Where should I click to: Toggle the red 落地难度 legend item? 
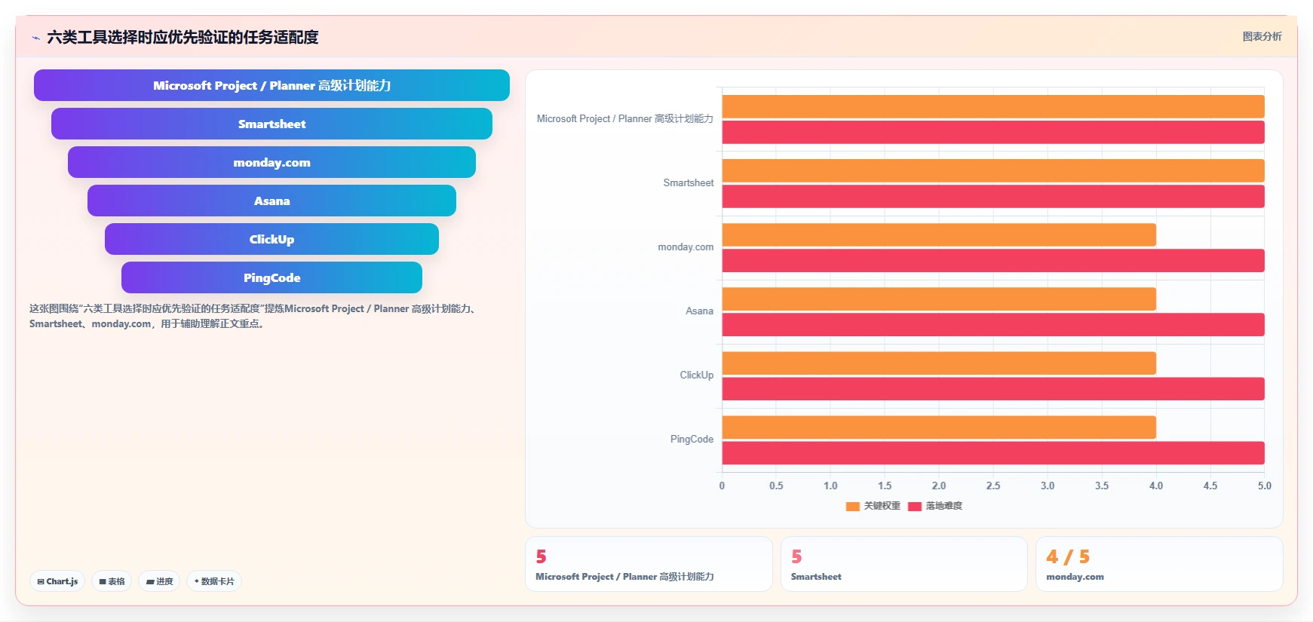pos(935,507)
